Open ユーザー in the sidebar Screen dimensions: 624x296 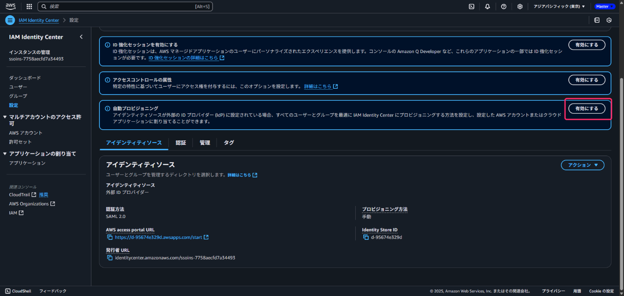[x=18, y=87]
